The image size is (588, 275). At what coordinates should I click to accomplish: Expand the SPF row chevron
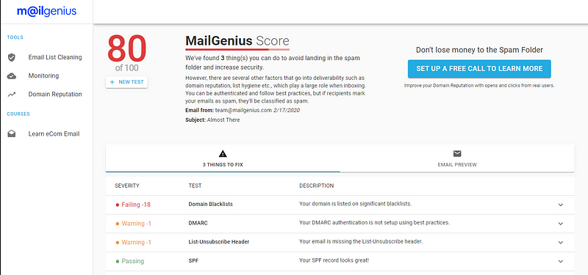click(x=561, y=261)
